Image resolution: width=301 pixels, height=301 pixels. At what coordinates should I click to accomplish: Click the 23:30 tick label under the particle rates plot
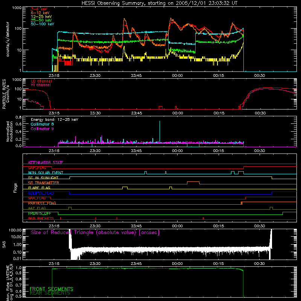[95, 113]
